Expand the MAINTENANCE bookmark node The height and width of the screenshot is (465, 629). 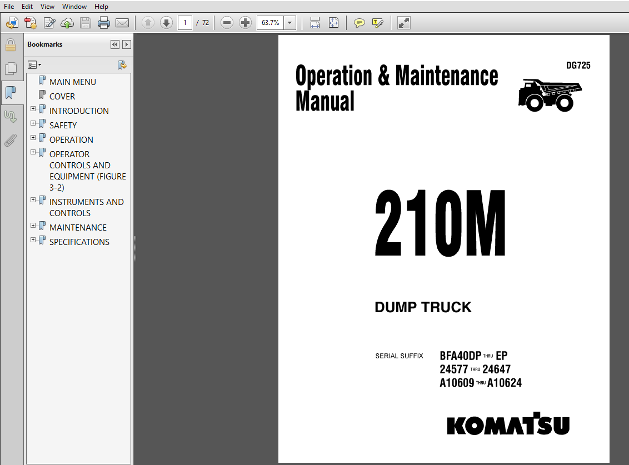(33, 226)
